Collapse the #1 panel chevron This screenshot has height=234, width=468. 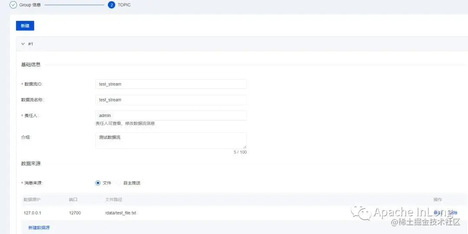(x=23, y=44)
